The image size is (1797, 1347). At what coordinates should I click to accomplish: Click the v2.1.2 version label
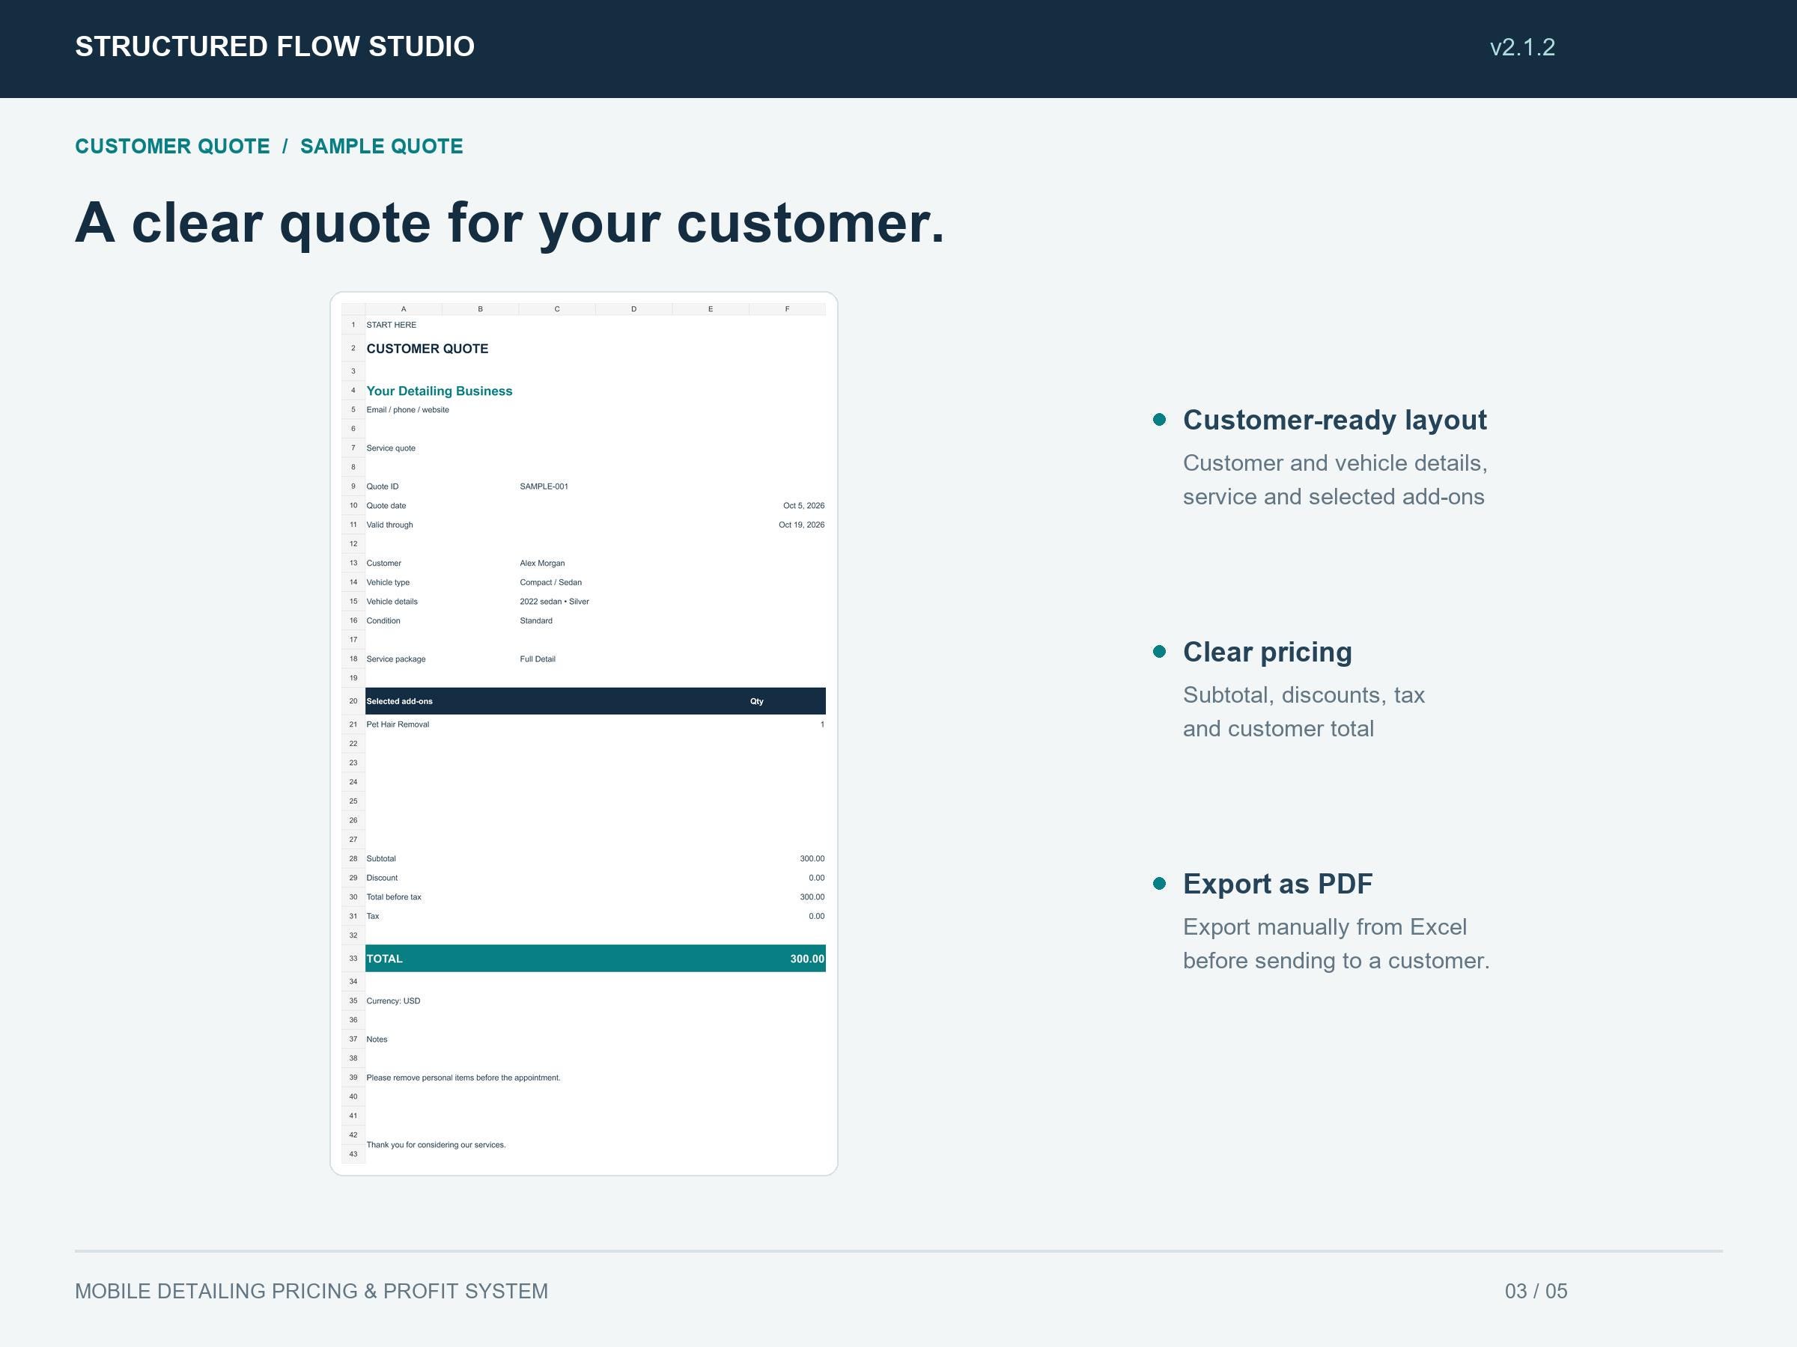click(1522, 47)
